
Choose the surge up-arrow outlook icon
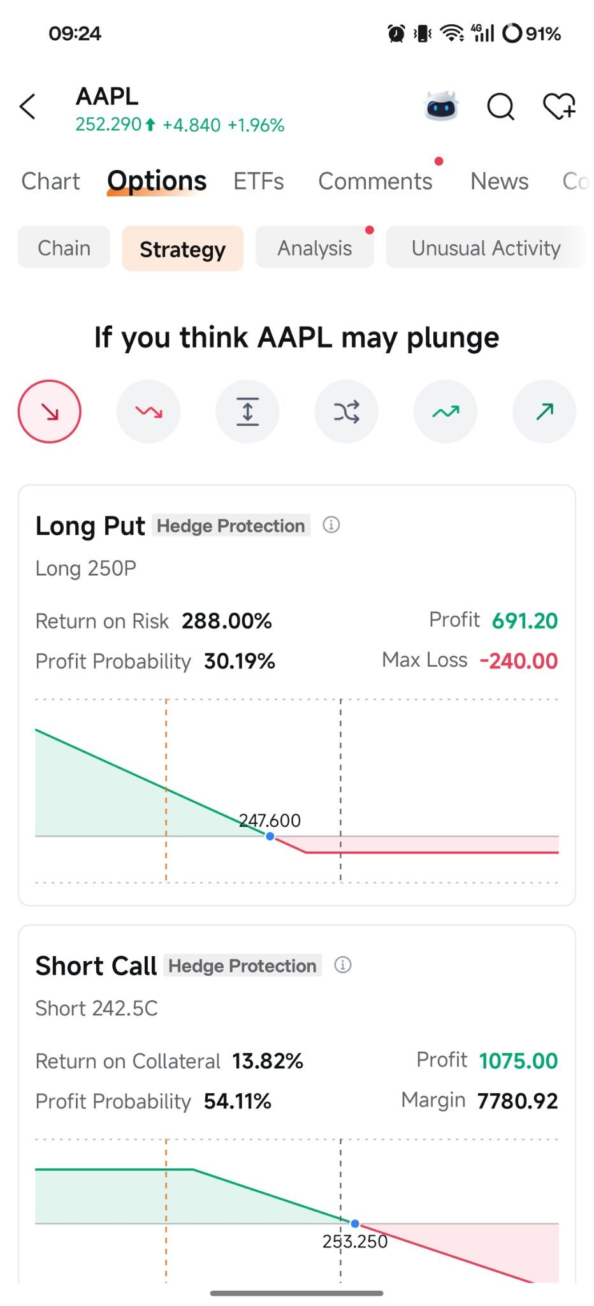(544, 411)
